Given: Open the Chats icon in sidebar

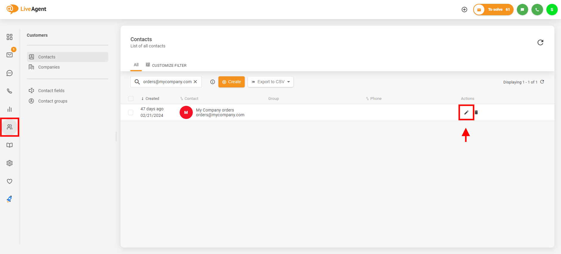Looking at the screenshot, I should 10,73.
